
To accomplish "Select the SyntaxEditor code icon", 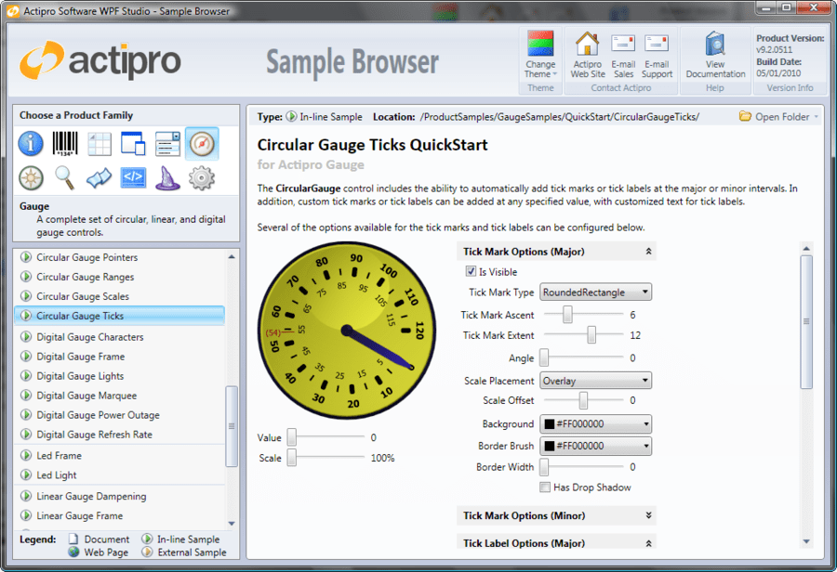I will pyautogui.click(x=132, y=177).
